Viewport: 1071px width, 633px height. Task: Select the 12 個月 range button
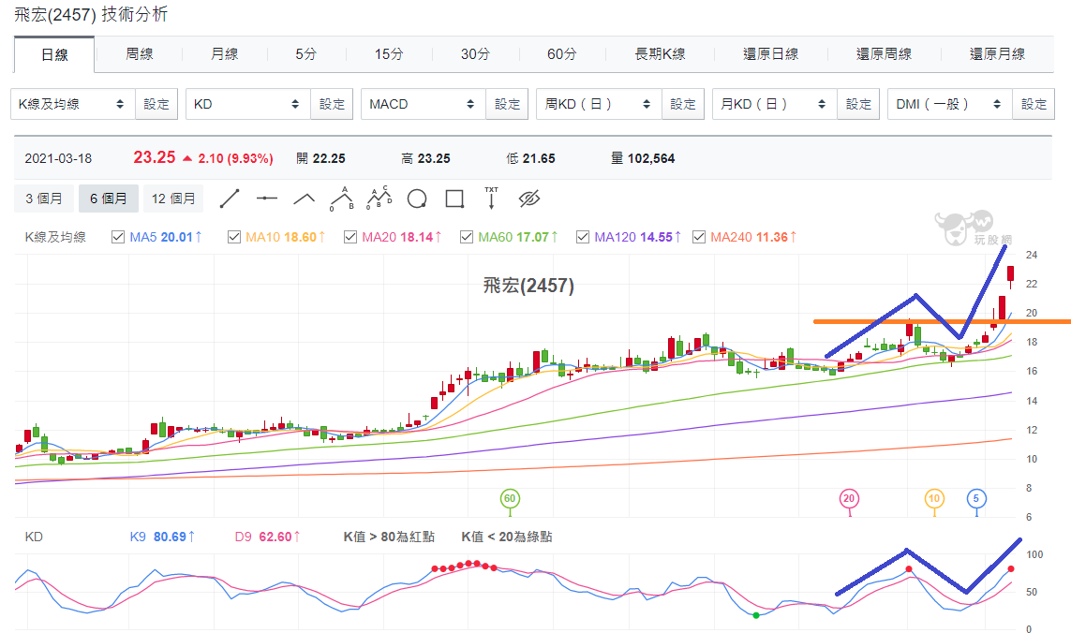(x=173, y=199)
